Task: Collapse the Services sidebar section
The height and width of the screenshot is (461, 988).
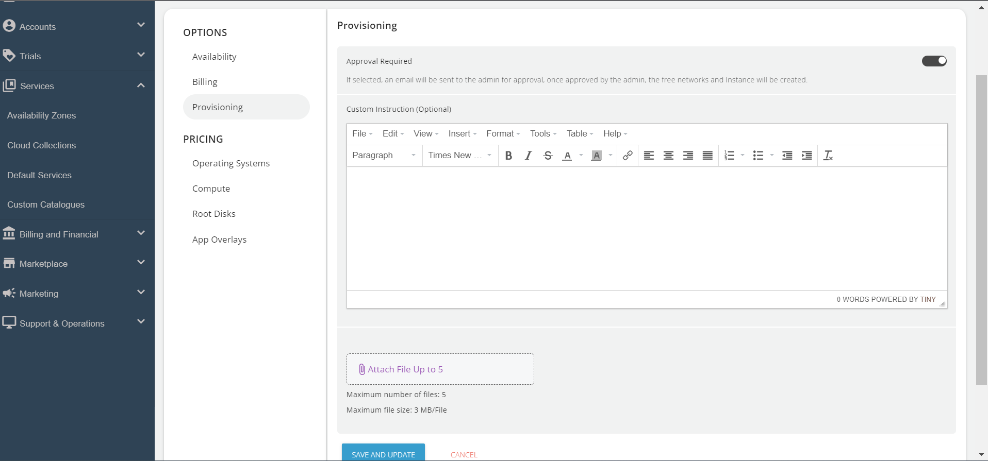Action: 141,86
